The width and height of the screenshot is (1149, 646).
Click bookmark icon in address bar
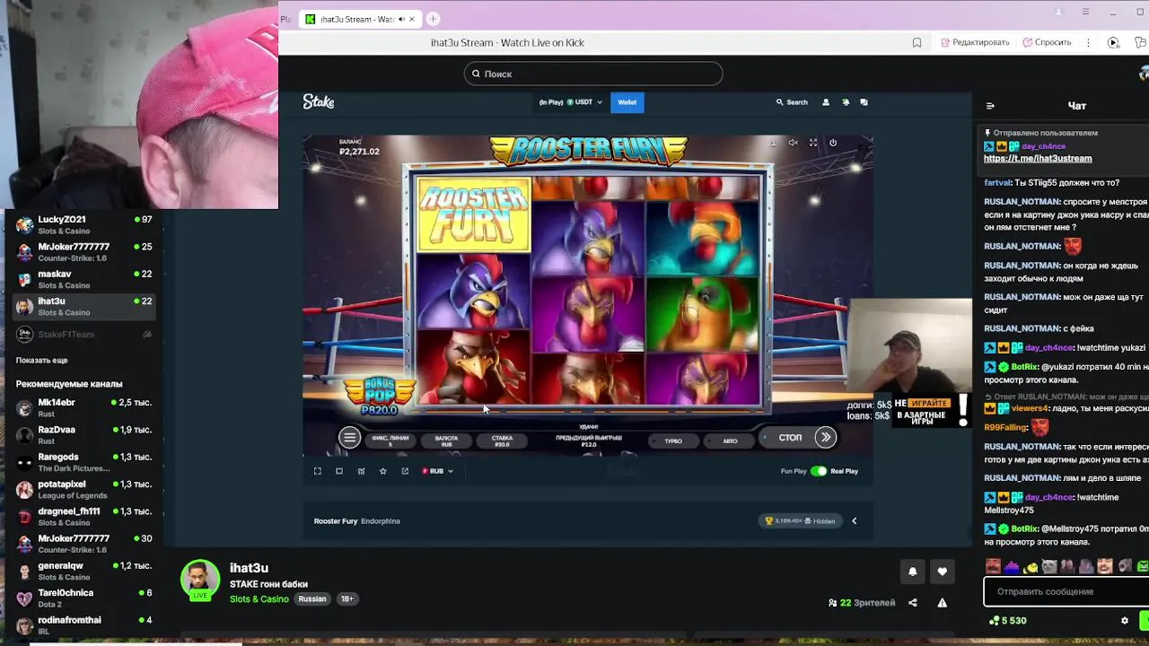[917, 42]
